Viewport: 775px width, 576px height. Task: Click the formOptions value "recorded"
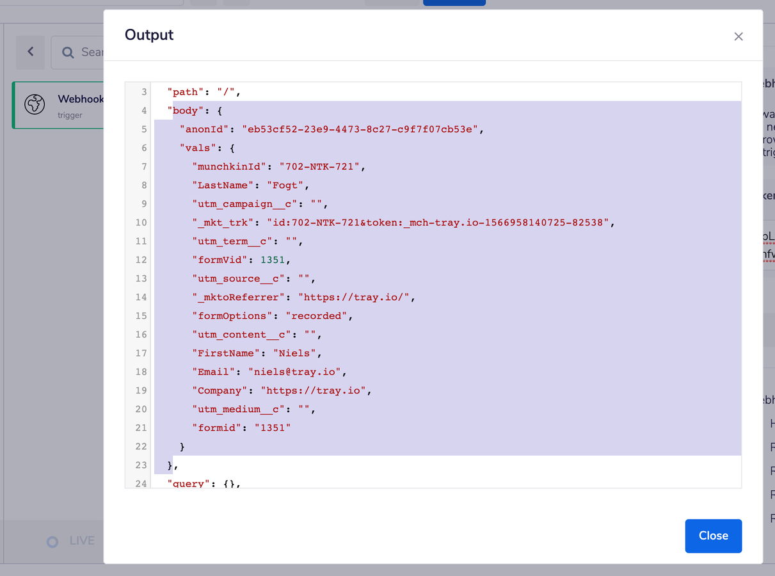pos(316,316)
